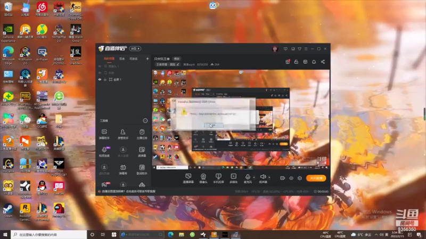Click the Windows Start button
The width and height of the screenshot is (426, 239).
coord(5,234)
